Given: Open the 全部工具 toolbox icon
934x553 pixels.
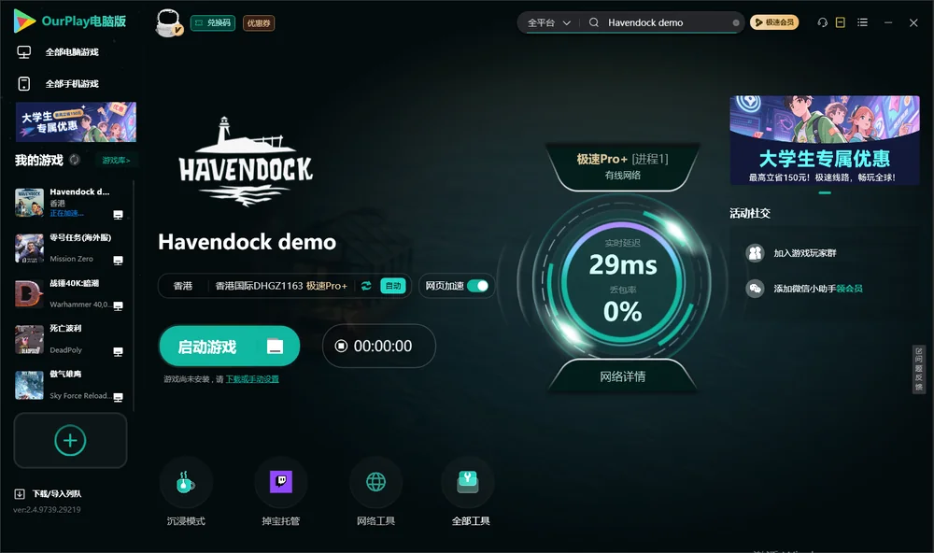Looking at the screenshot, I should pos(468,482).
